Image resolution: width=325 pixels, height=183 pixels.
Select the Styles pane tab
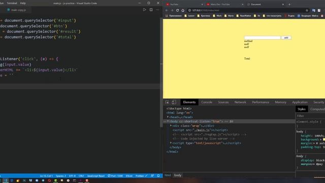pyautogui.click(x=302, y=109)
